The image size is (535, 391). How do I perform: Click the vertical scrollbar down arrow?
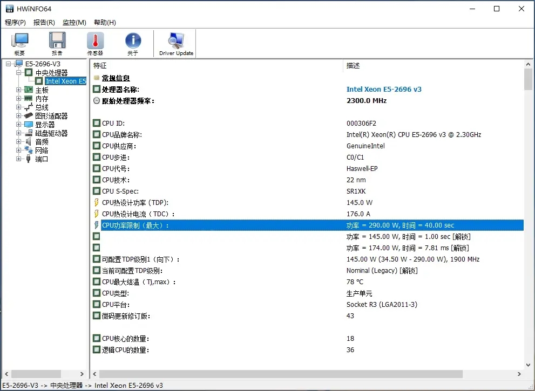click(x=528, y=365)
